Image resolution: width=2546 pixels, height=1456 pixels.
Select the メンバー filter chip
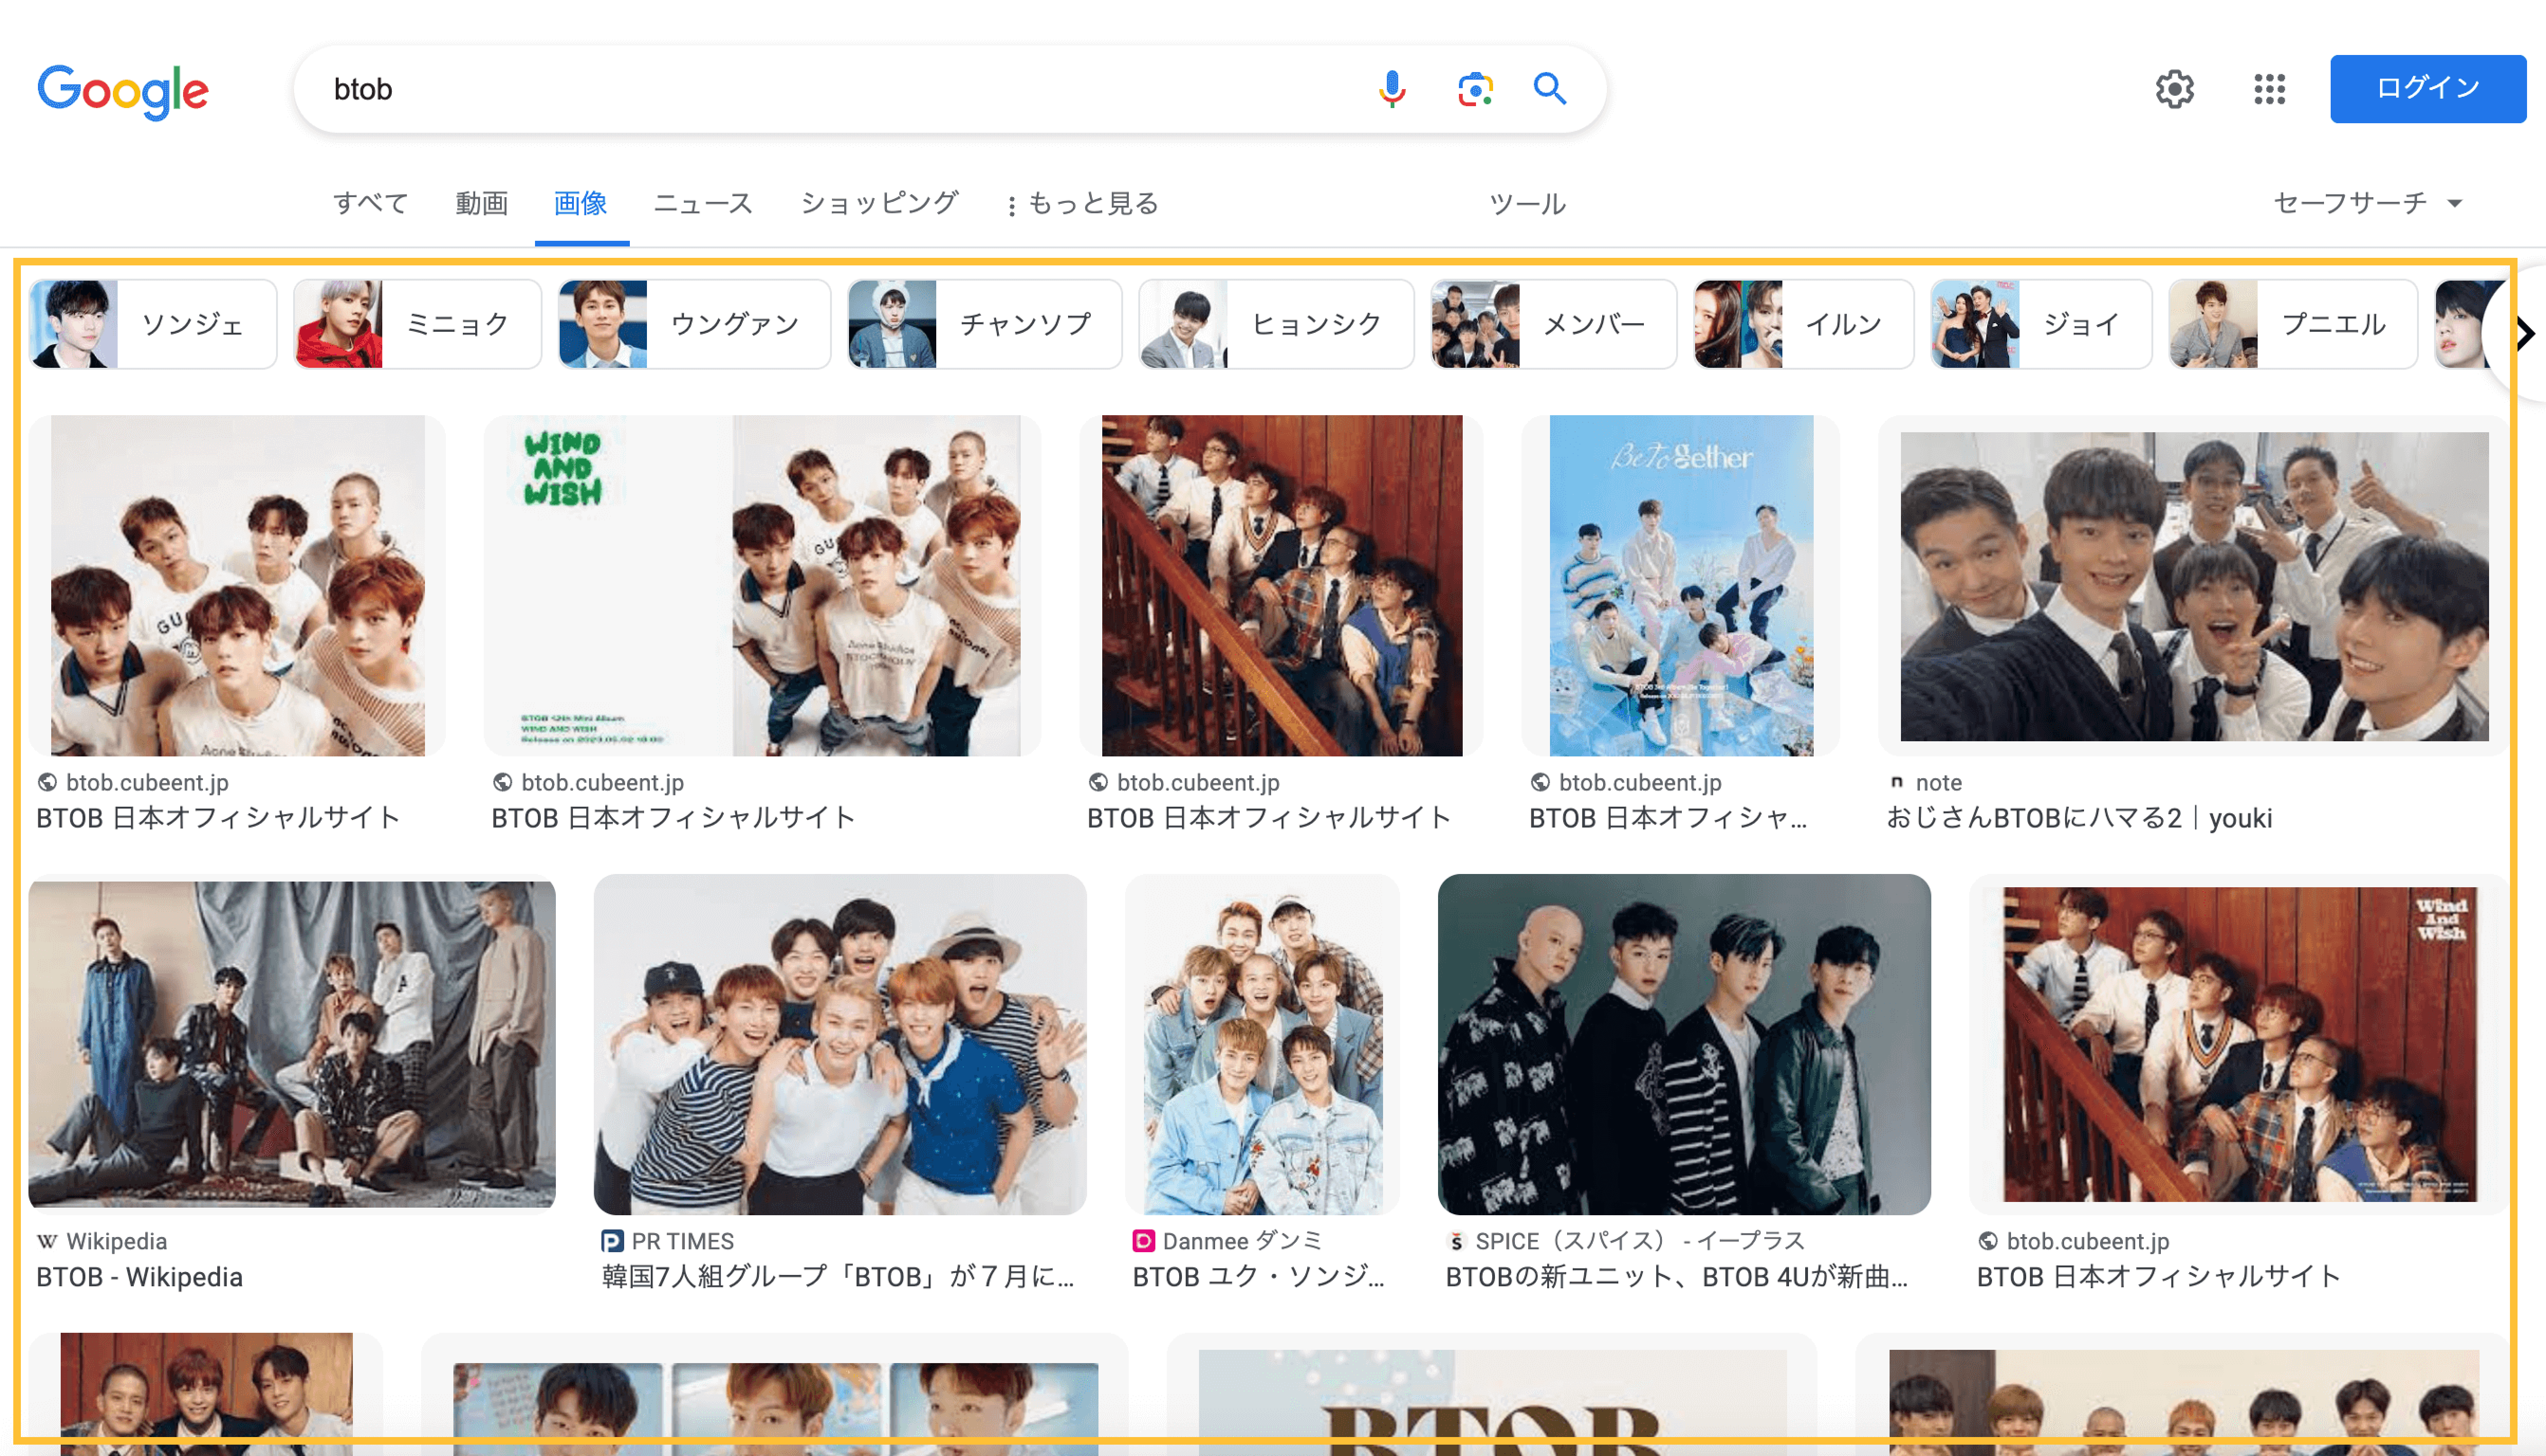pyautogui.click(x=1554, y=324)
